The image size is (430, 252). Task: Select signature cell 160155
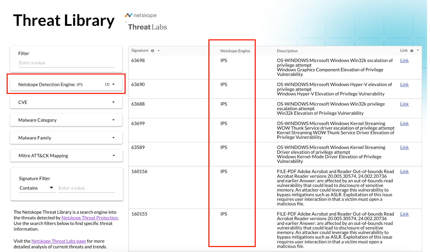pos(139,214)
